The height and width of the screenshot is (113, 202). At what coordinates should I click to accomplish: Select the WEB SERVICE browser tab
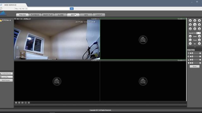pyautogui.click(x=13, y=5)
